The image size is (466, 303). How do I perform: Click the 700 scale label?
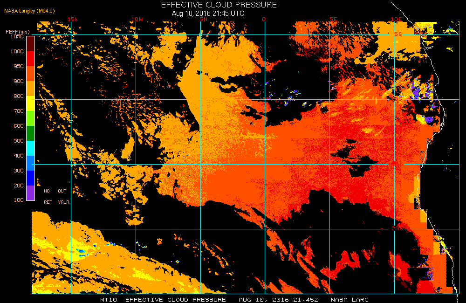point(19,110)
